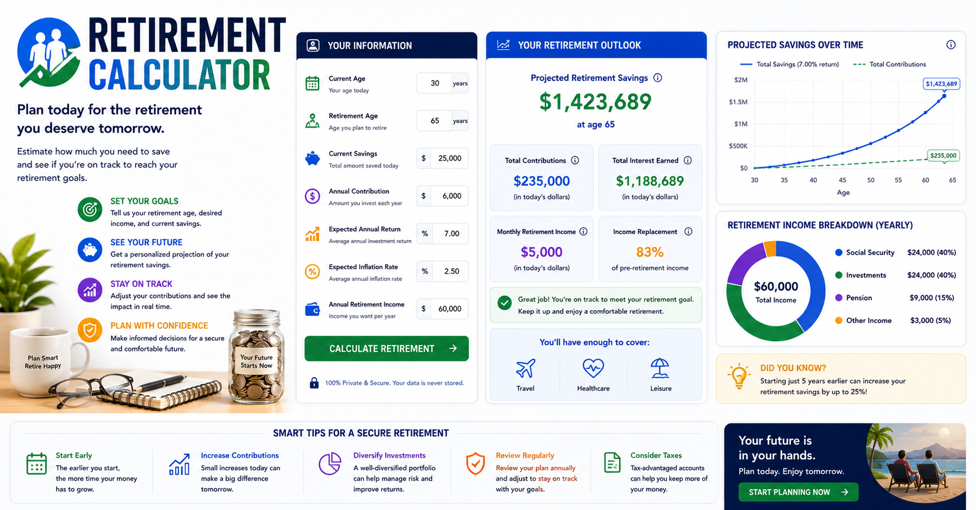Click the 'Consider Taxes' tip heading

coord(656,455)
